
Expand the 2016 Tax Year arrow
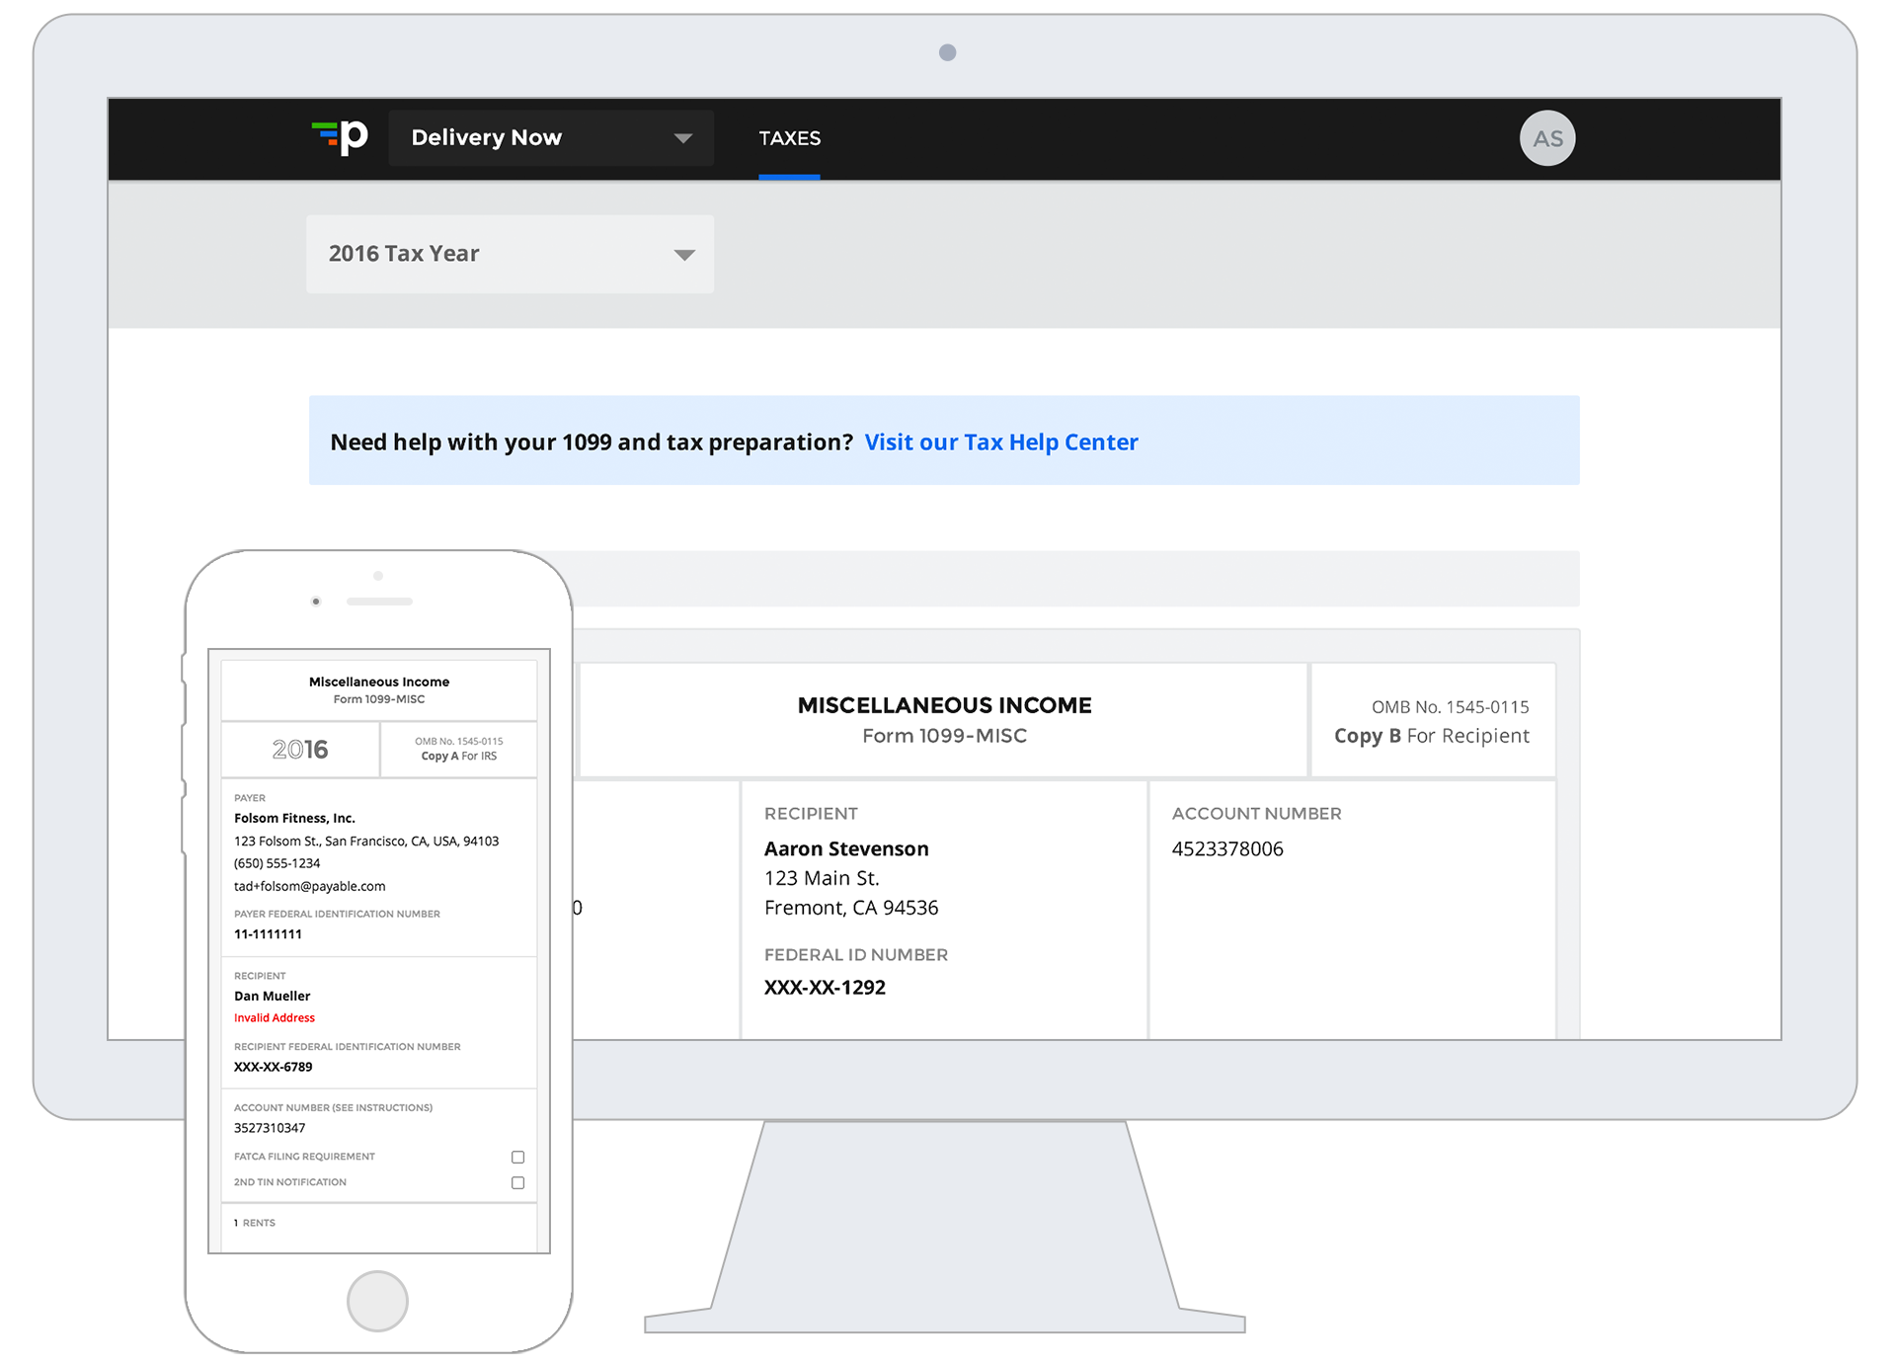pyautogui.click(x=683, y=255)
